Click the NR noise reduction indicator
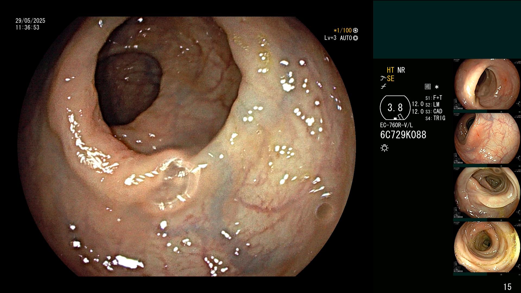Image resolution: width=521 pixels, height=293 pixels. point(401,70)
